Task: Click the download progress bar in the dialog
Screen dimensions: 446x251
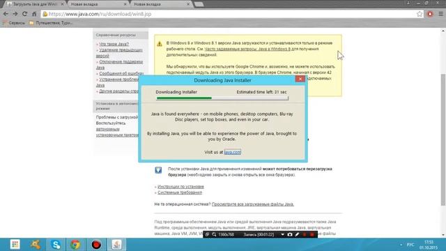Action: coord(222,98)
